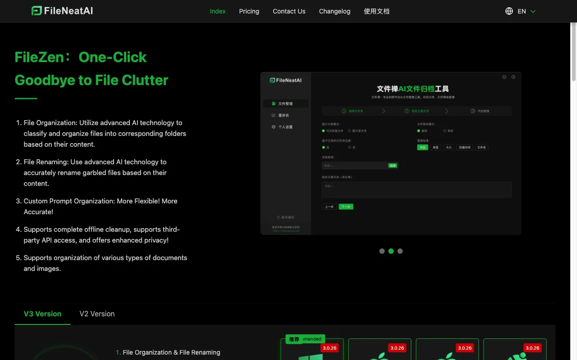Click the green 推荐 badge on the first download card
This screenshot has width=577, height=360.
pos(294,339)
